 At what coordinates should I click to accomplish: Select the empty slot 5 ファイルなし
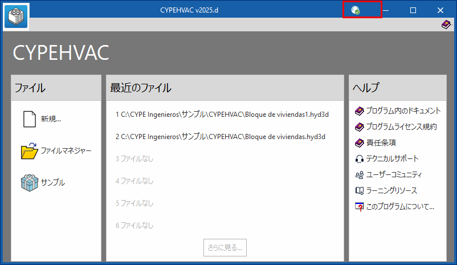pos(134,203)
